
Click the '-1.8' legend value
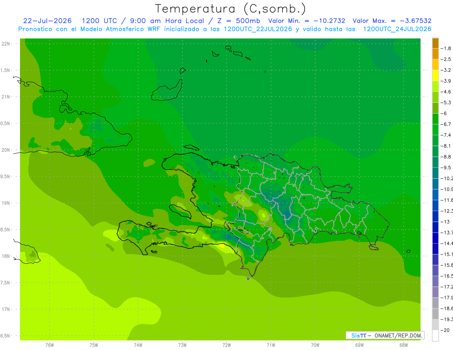click(446, 48)
